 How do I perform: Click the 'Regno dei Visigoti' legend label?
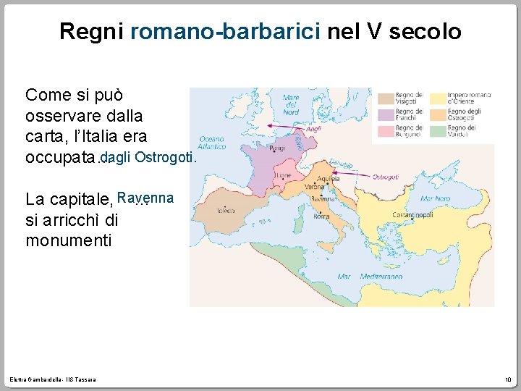point(410,98)
